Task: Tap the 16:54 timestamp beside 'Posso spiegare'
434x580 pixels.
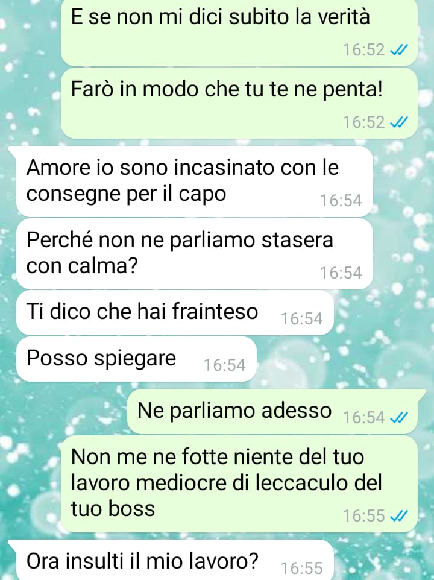Action: coord(224,365)
